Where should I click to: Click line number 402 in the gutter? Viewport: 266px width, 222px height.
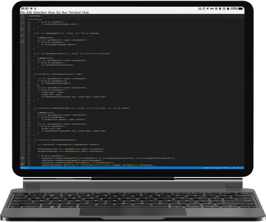[x=29, y=108]
